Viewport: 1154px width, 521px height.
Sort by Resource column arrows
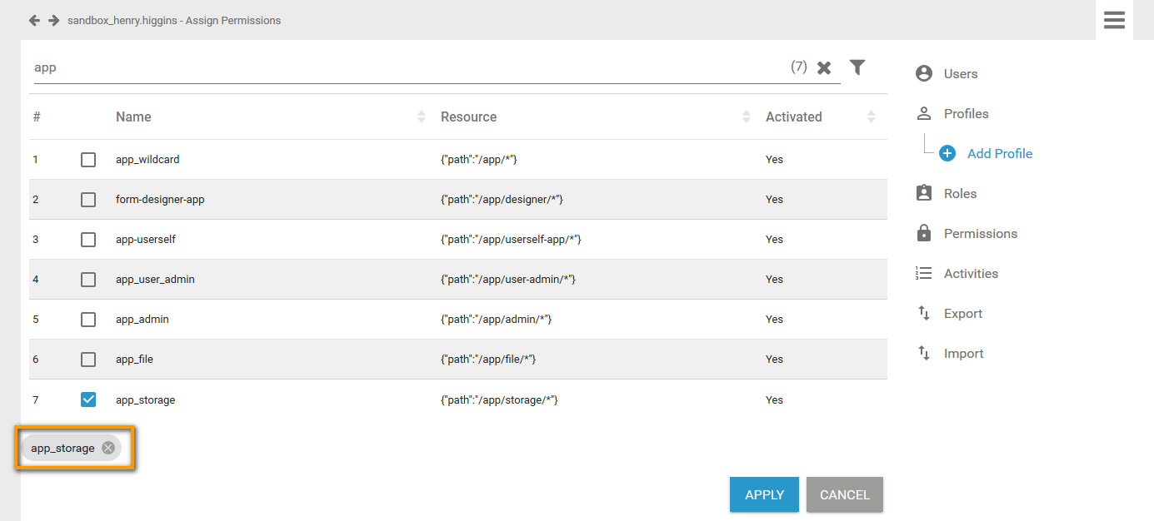[746, 117]
